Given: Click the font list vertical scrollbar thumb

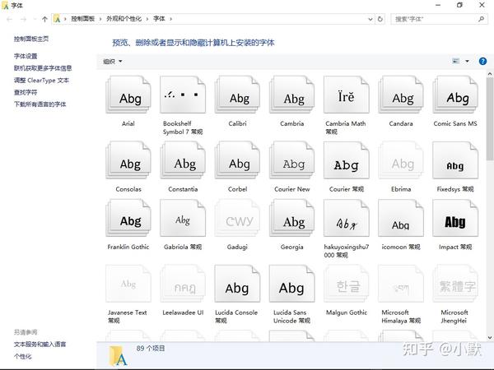Looking at the screenshot, I should pos(490,119).
